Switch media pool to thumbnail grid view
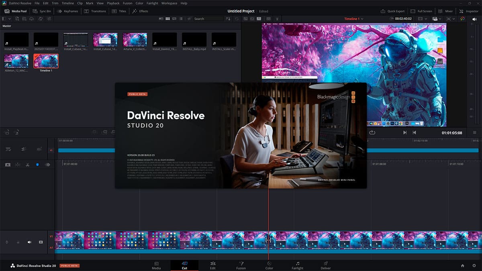482x271 pixels. [167, 19]
